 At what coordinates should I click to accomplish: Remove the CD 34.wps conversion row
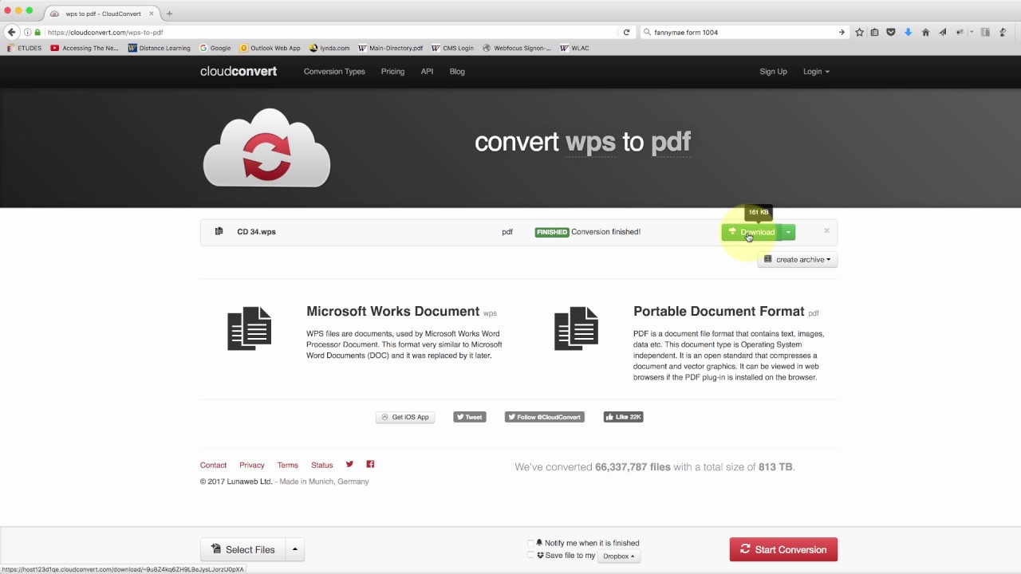point(826,230)
